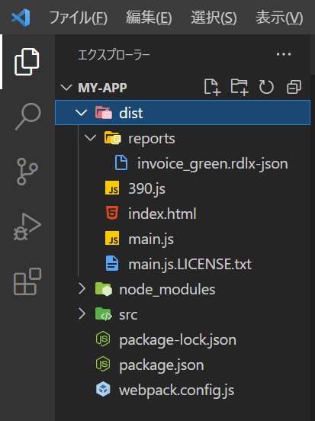Viewport: 315px width, 421px height.
Task: Open the Search view icon
Action: pos(27,116)
